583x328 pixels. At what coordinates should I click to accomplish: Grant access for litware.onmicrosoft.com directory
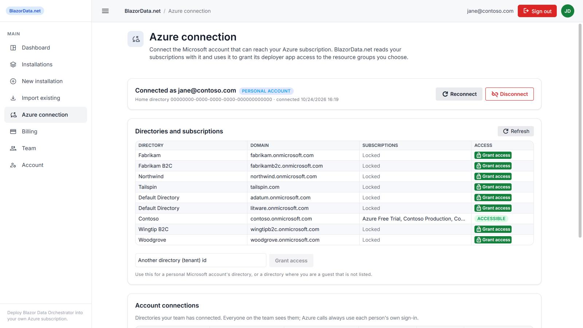[493, 208]
